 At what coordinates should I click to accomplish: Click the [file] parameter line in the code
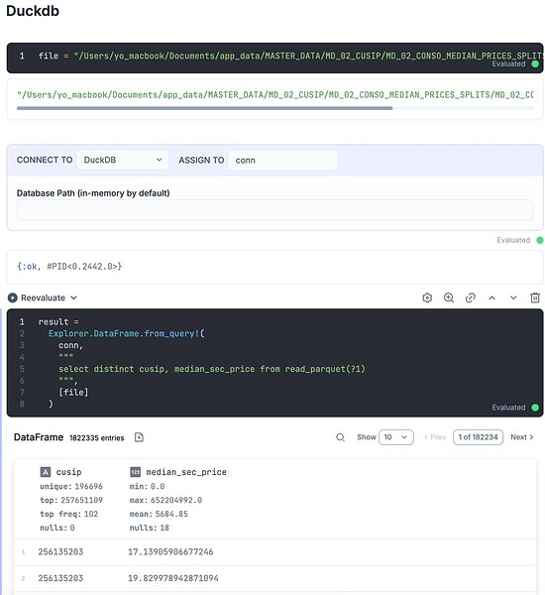(73, 392)
